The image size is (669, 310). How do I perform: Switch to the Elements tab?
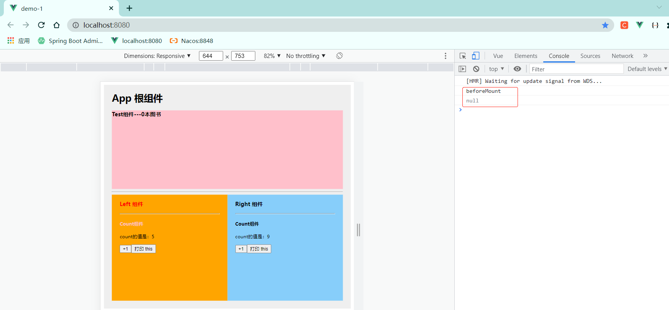(x=526, y=56)
